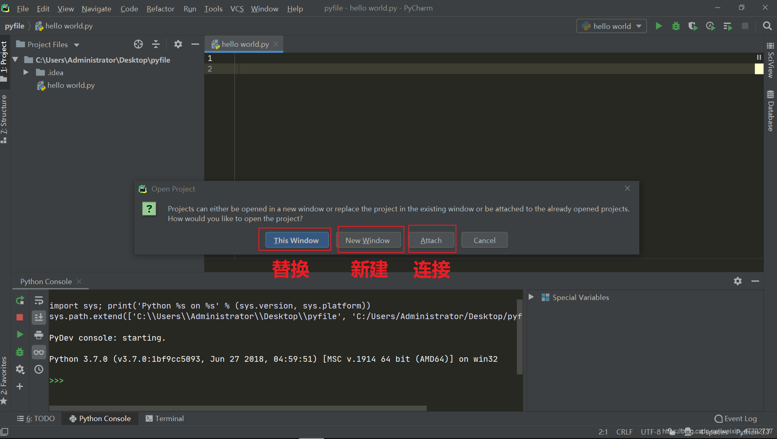Click the Attach button
The width and height of the screenshot is (777, 439).
pyautogui.click(x=431, y=240)
